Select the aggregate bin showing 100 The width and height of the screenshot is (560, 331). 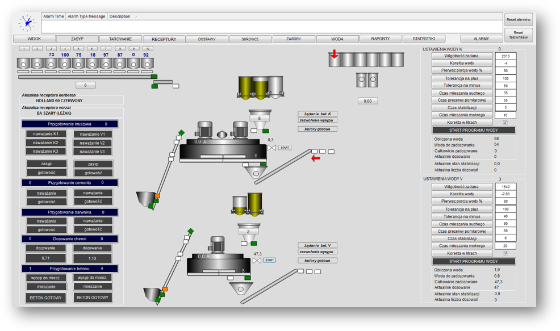(x=65, y=64)
